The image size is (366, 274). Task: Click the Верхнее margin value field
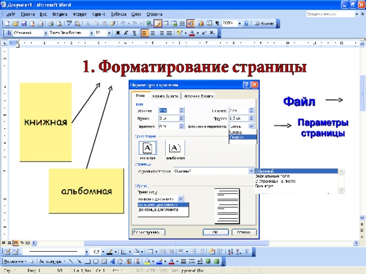tap(168, 110)
